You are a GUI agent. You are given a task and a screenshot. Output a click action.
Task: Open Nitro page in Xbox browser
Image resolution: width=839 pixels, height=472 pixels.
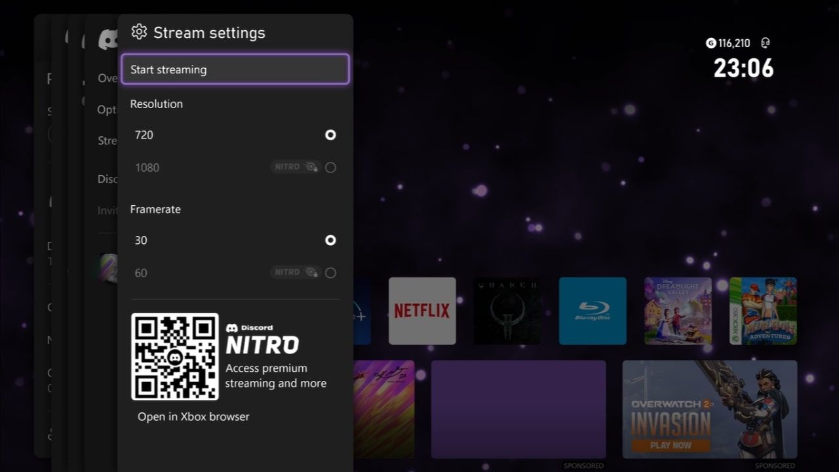coord(193,416)
